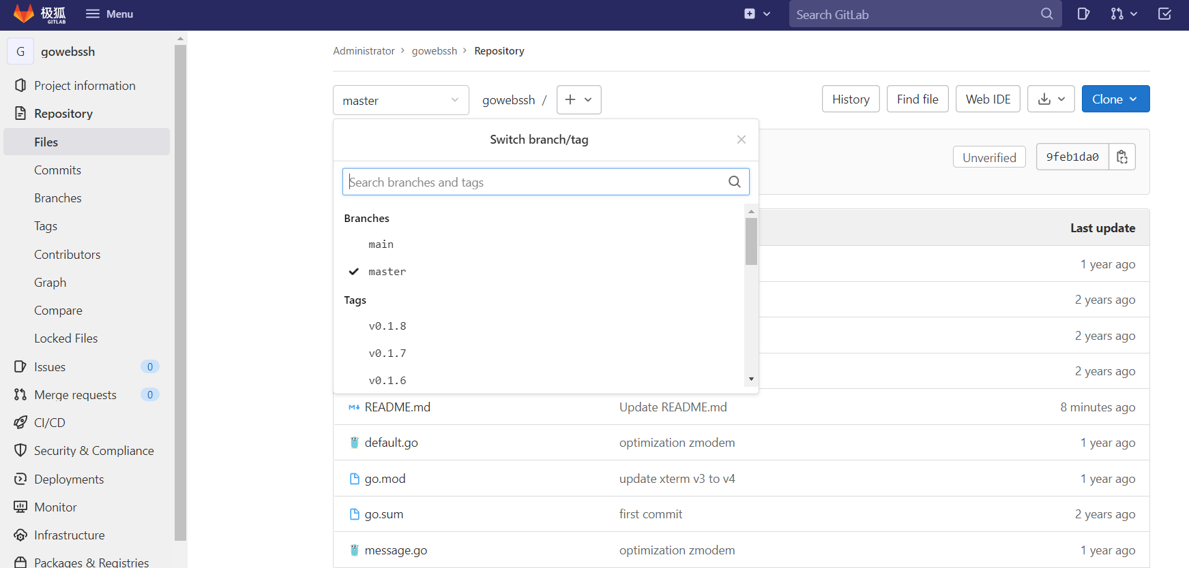Open the Web IDE button
Viewport: 1189px width, 568px height.
(988, 99)
